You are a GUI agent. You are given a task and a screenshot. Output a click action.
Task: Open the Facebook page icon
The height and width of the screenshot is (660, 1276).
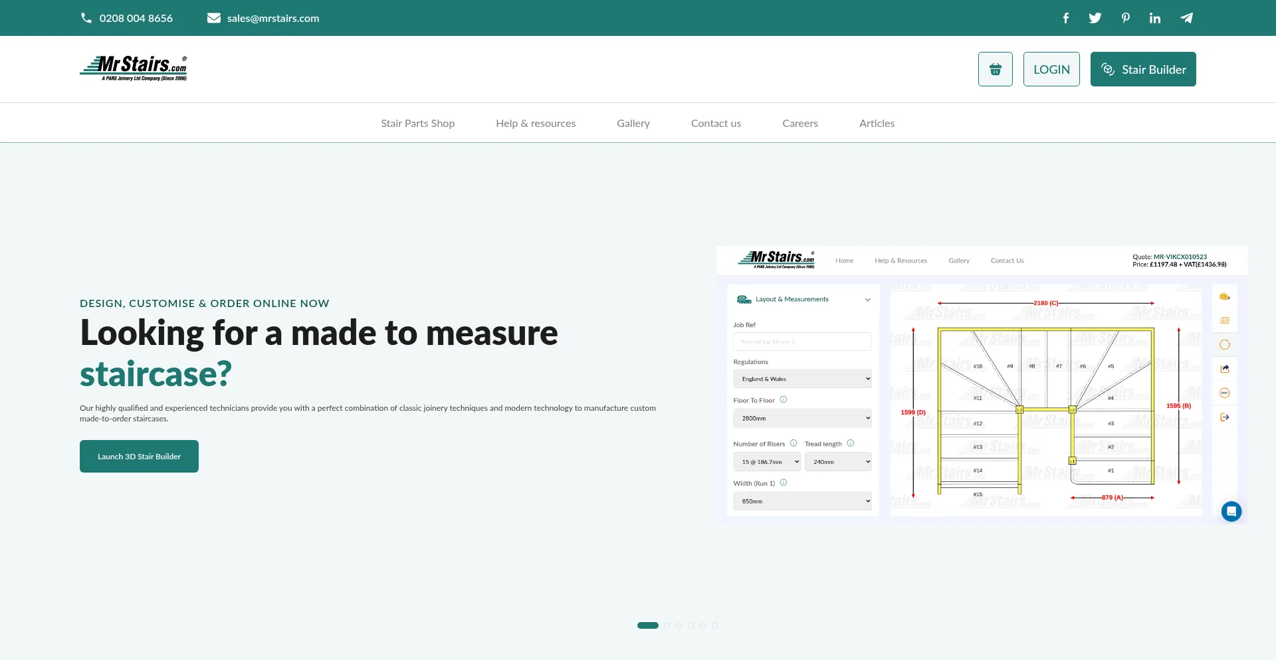[1065, 18]
